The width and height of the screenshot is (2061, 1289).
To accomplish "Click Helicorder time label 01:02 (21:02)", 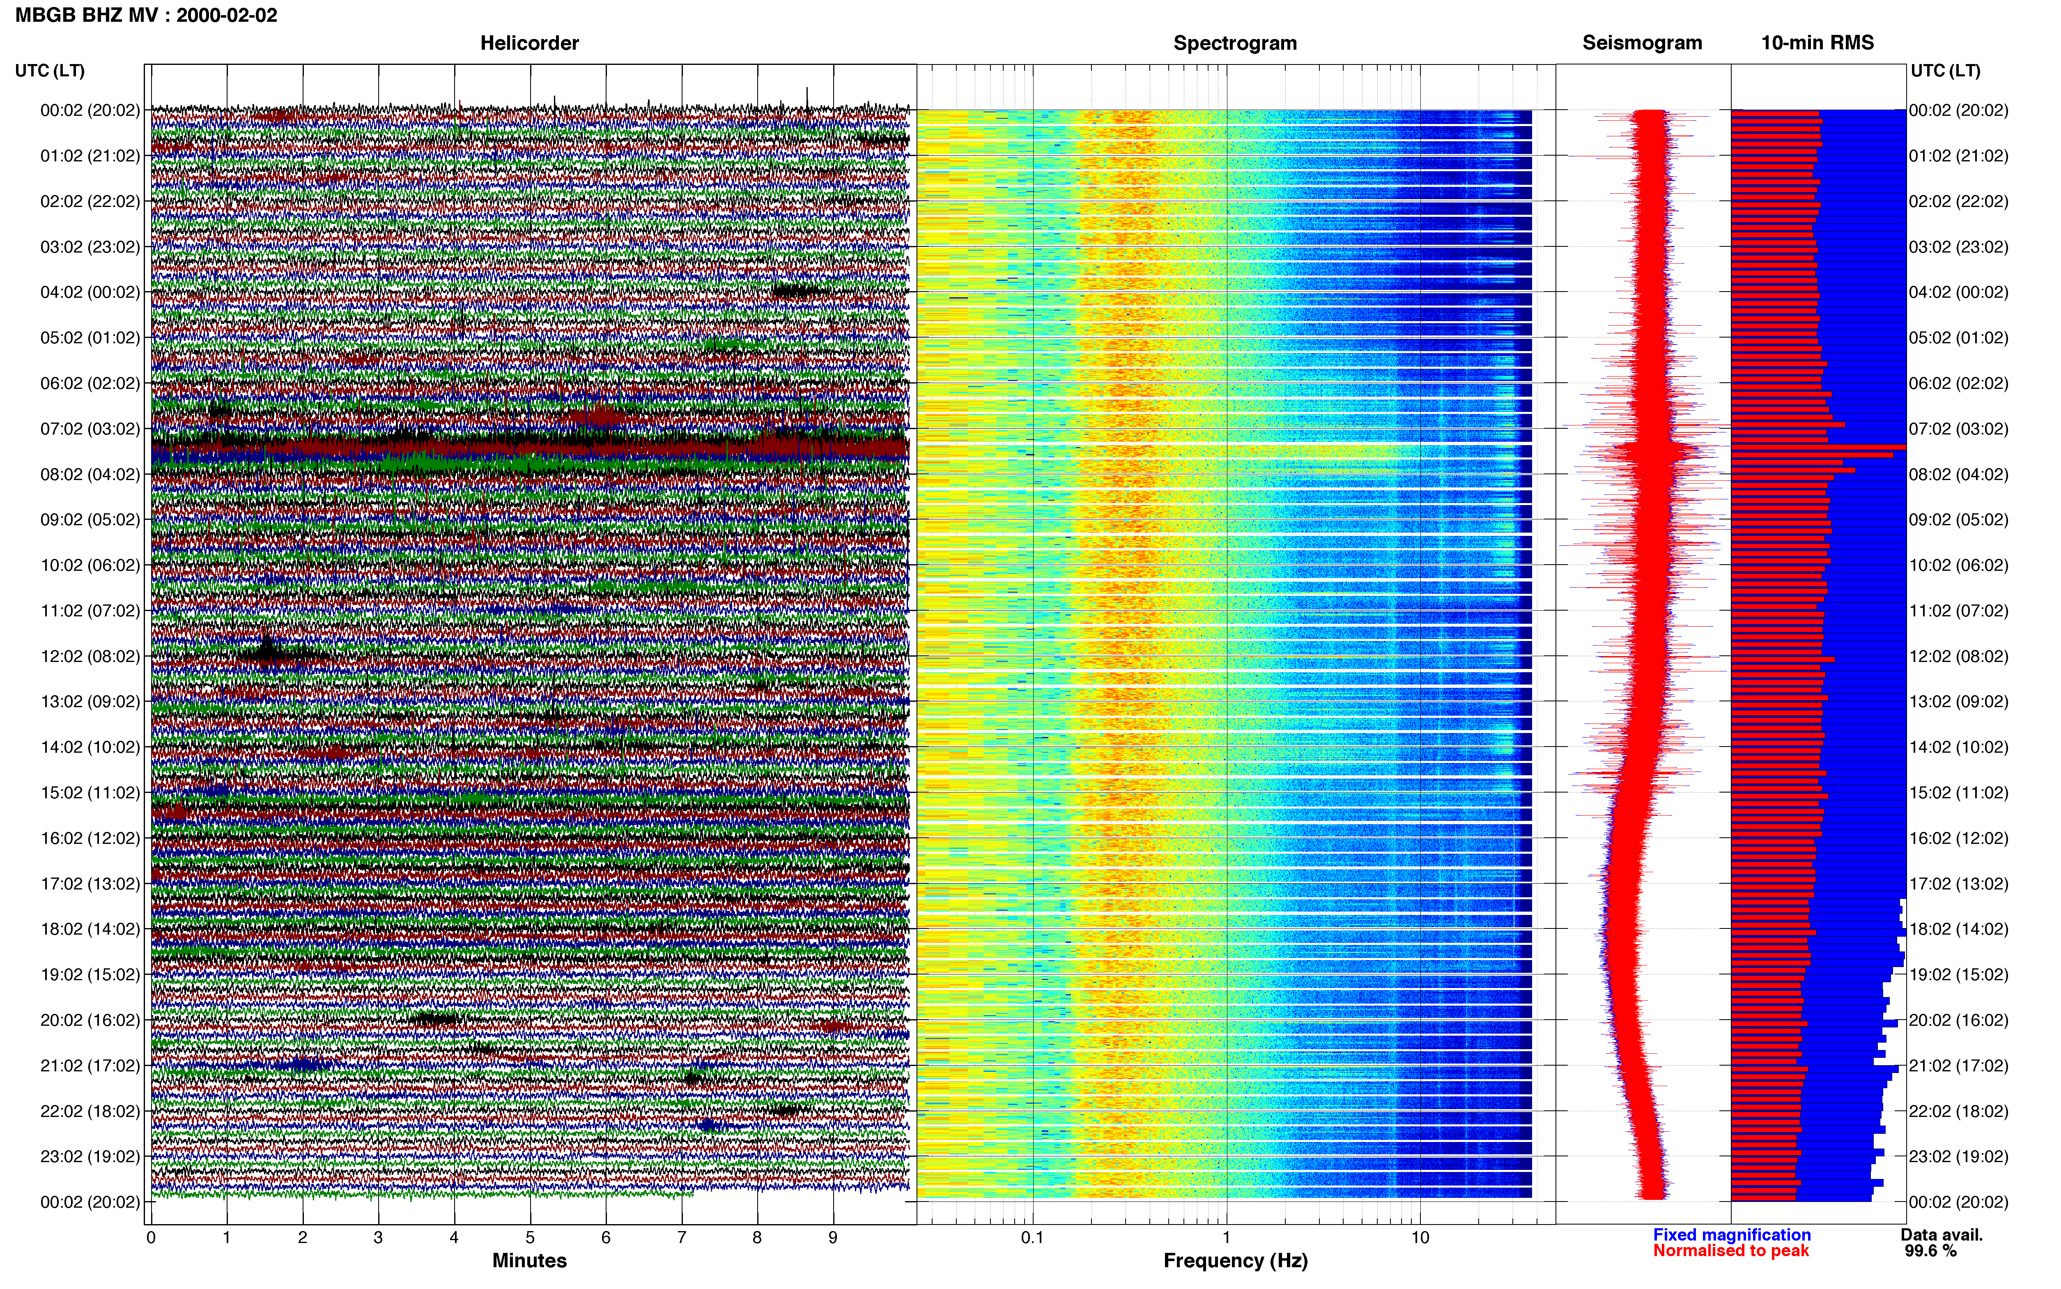I will tap(90, 156).
